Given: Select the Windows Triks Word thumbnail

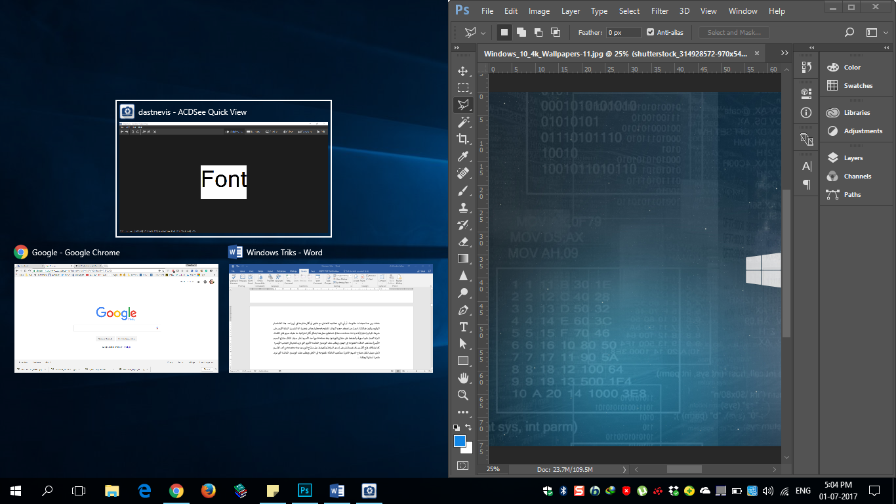Looking at the screenshot, I should (331, 318).
